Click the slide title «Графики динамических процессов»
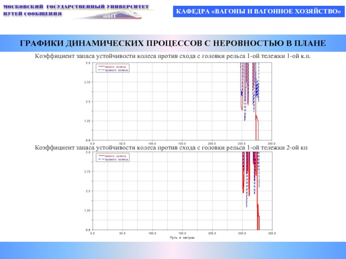Screen dimensions: 346x259 coord(173,43)
